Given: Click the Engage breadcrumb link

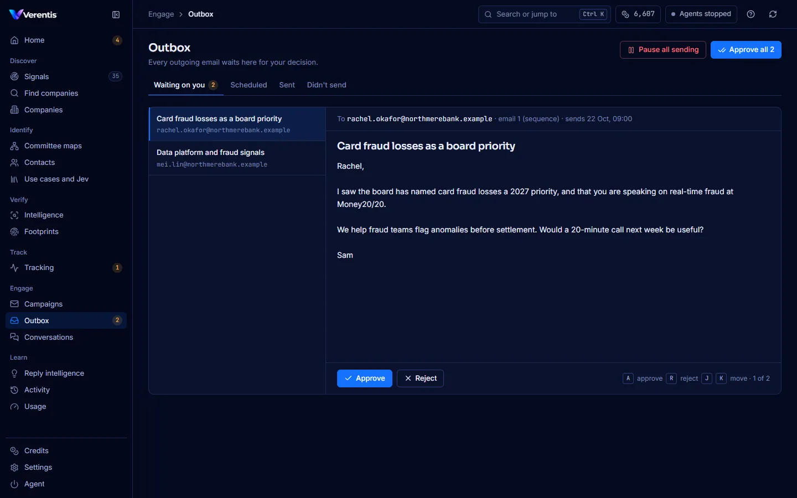Looking at the screenshot, I should coord(161,14).
